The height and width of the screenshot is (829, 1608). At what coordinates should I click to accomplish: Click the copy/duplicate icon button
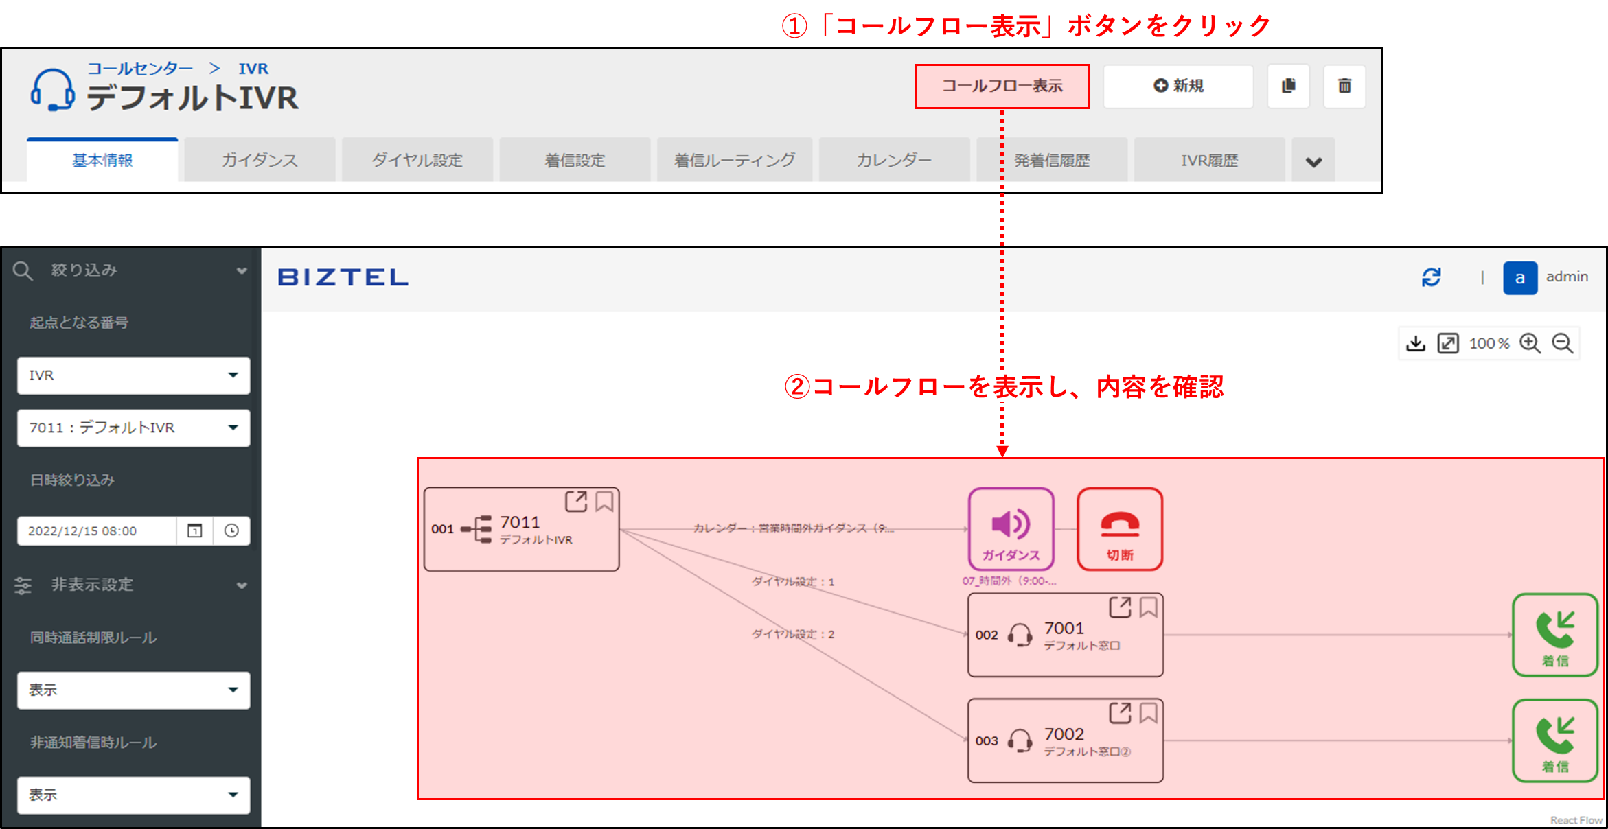point(1289,86)
